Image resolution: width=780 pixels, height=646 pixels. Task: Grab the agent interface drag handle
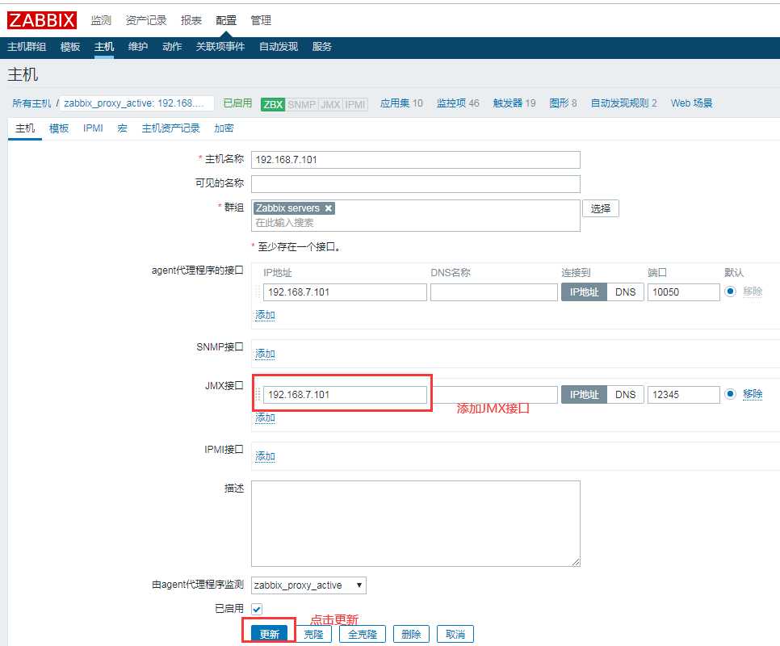tap(258, 292)
